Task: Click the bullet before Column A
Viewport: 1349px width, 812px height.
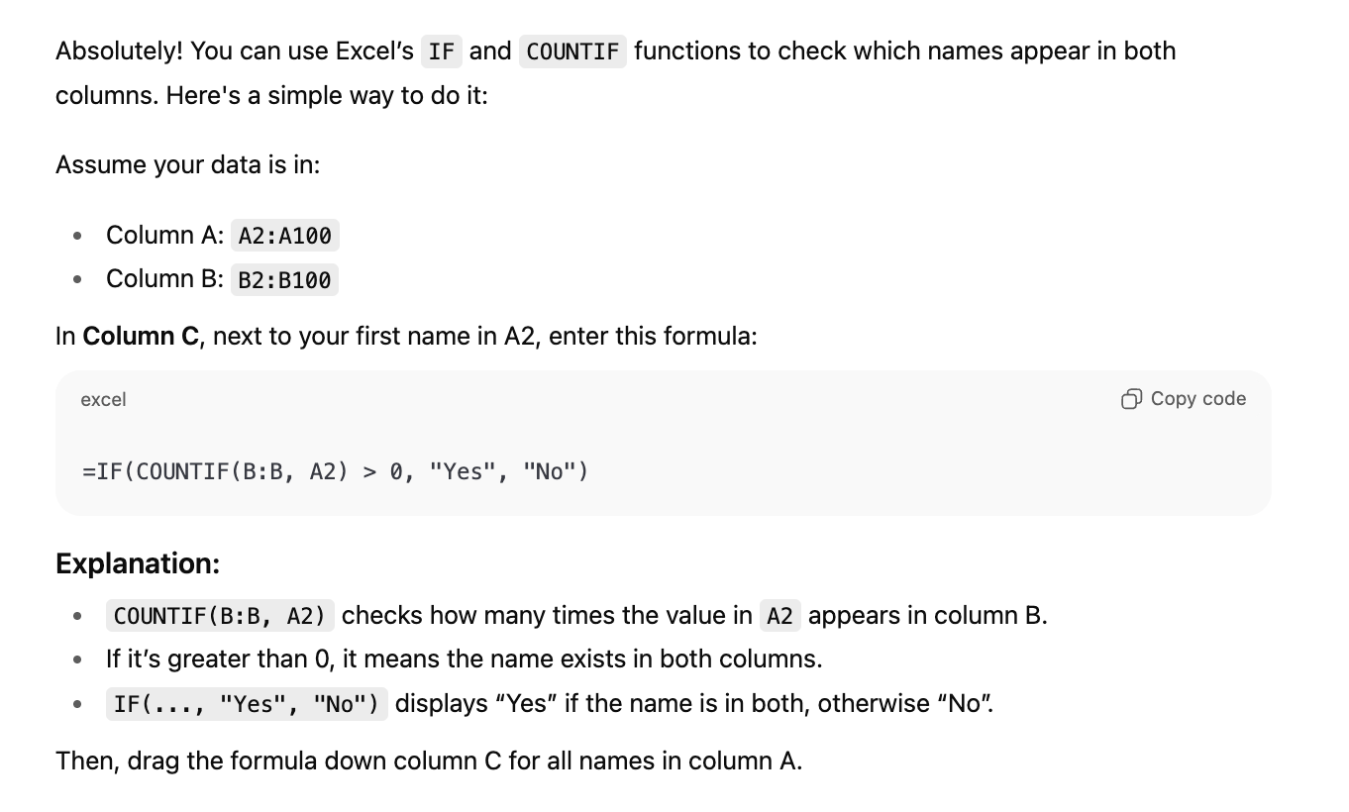Action: [x=76, y=236]
